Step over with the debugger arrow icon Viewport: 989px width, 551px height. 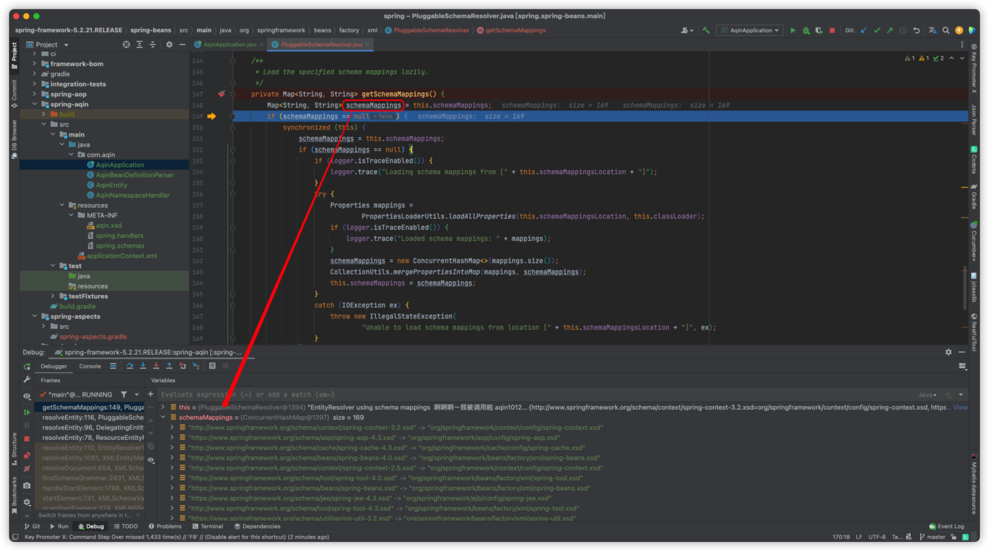tap(130, 366)
